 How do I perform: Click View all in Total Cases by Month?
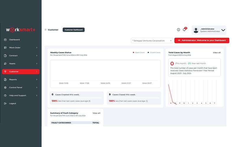[x=217, y=53]
